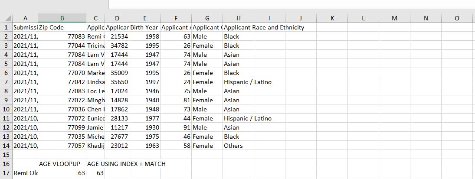Select column H header
The height and width of the screenshot is (179, 475).
(239, 18)
